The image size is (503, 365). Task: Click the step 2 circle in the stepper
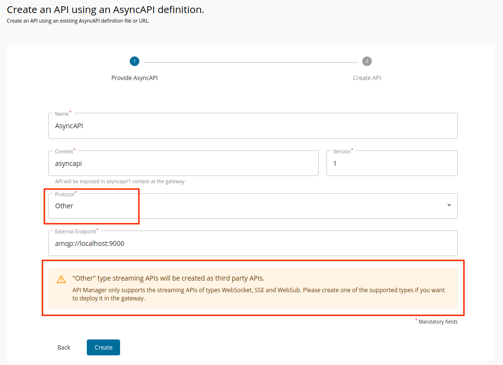pos(367,61)
